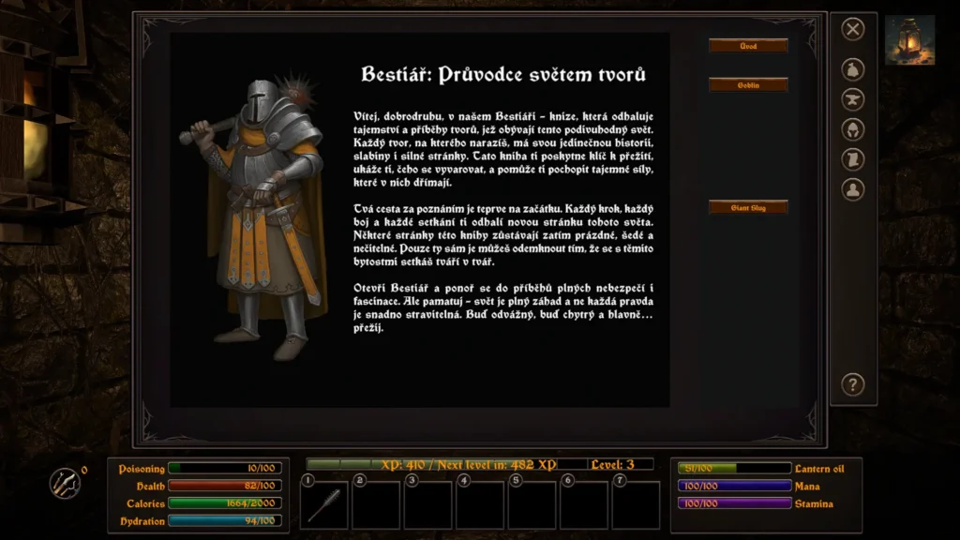
Task: Switch to the Úvod bestiary entry
Action: (x=748, y=46)
